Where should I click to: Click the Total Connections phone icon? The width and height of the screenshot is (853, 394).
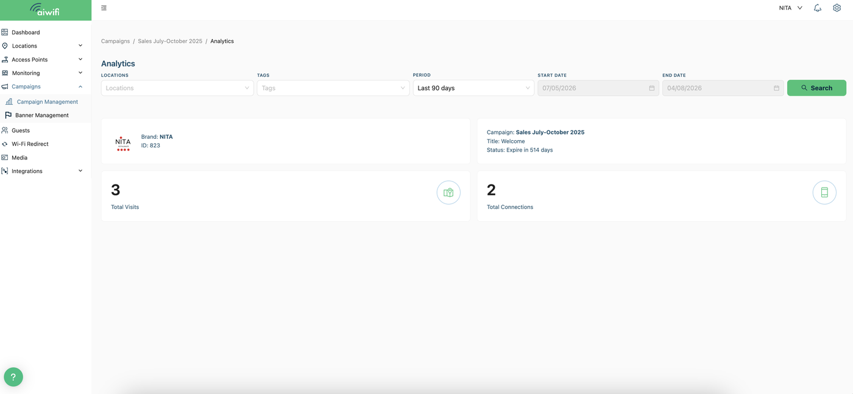pos(824,192)
